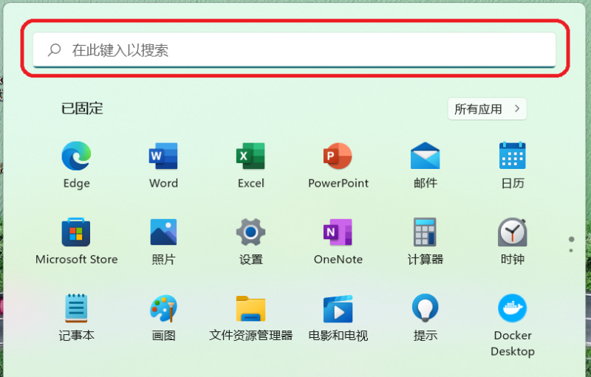The height and width of the screenshot is (377, 591).
Task: Launch OneNote app
Action: [x=338, y=241]
